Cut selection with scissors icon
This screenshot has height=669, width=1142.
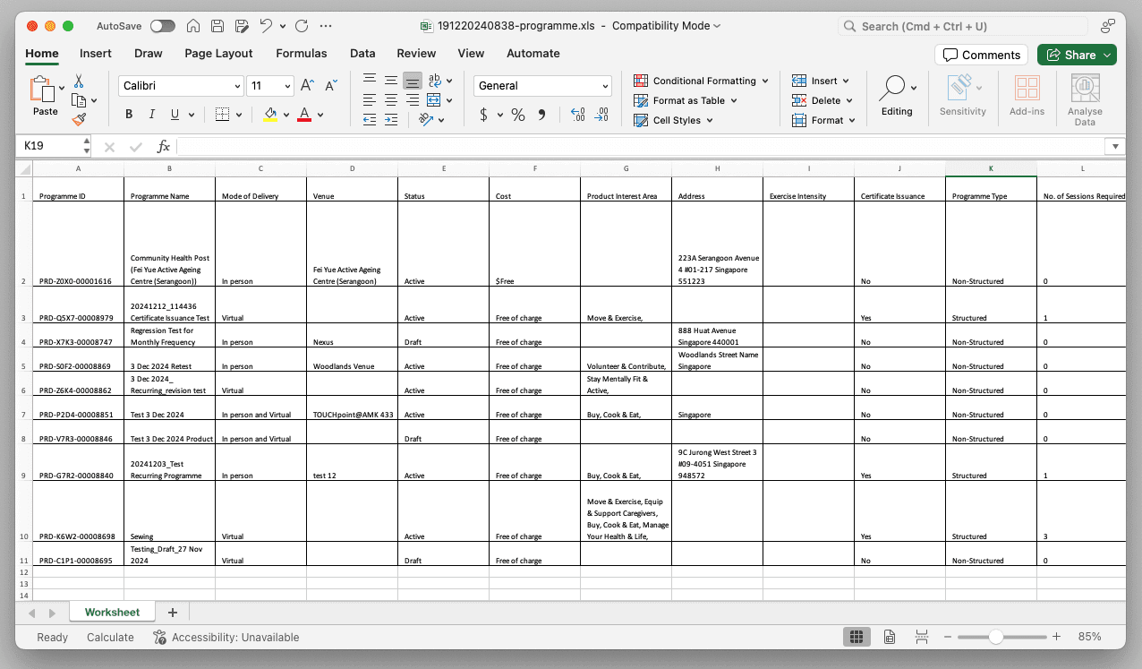click(x=79, y=81)
